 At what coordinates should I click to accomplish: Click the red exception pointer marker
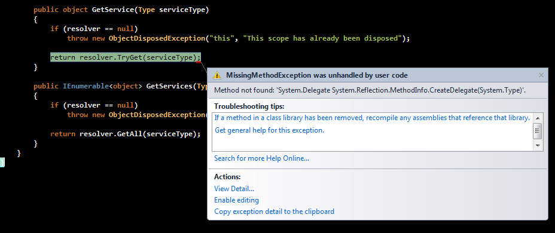pos(199,62)
